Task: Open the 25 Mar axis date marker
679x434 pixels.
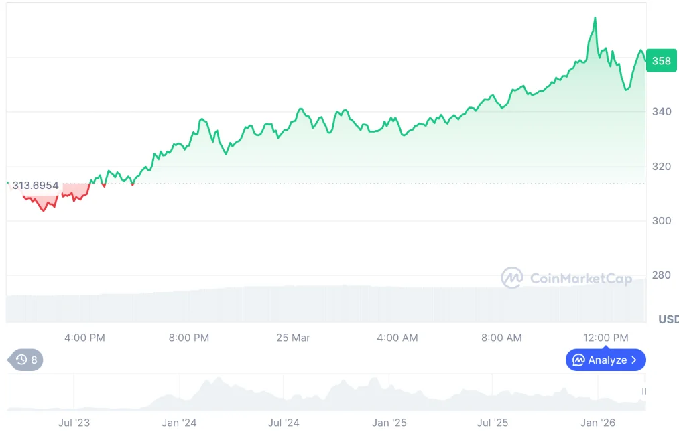Action: point(293,338)
